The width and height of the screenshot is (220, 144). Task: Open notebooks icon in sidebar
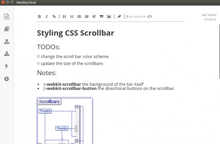pyautogui.click(x=7, y=29)
